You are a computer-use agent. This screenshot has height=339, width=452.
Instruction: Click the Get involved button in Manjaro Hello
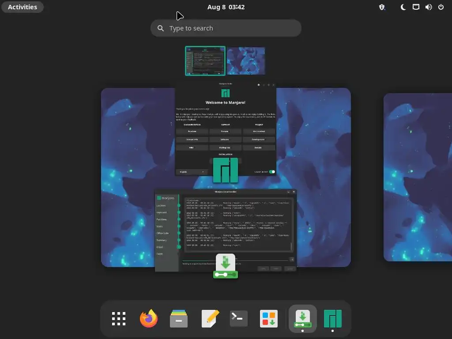(259, 132)
